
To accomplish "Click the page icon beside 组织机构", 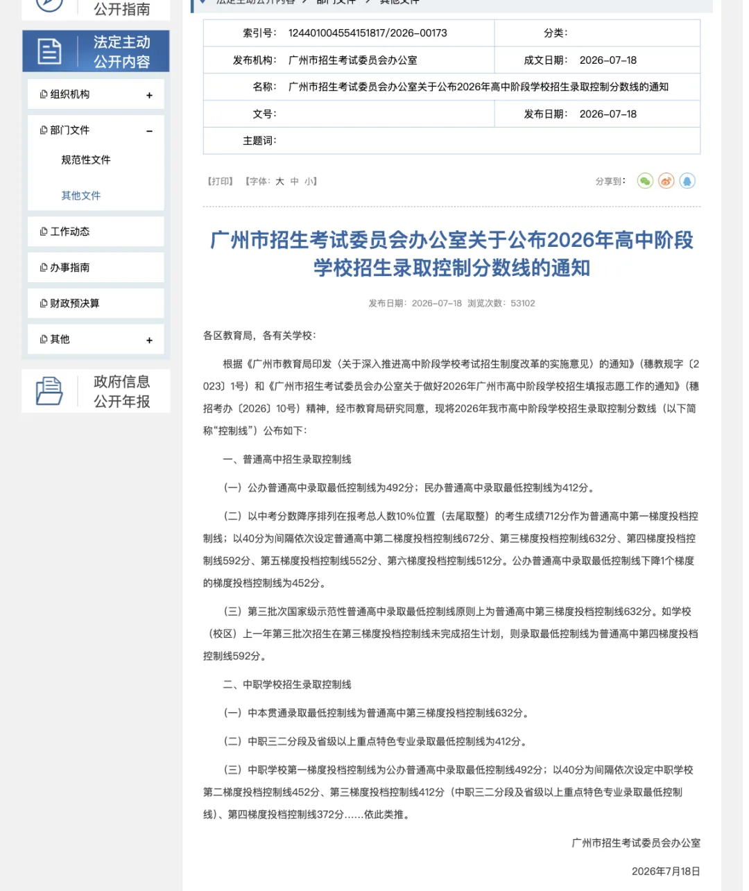I will click(x=44, y=94).
